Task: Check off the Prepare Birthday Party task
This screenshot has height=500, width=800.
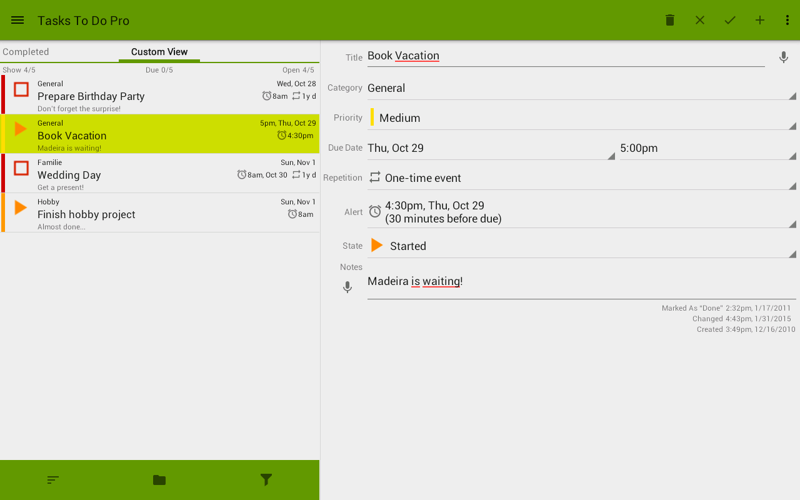Action: click(19, 89)
